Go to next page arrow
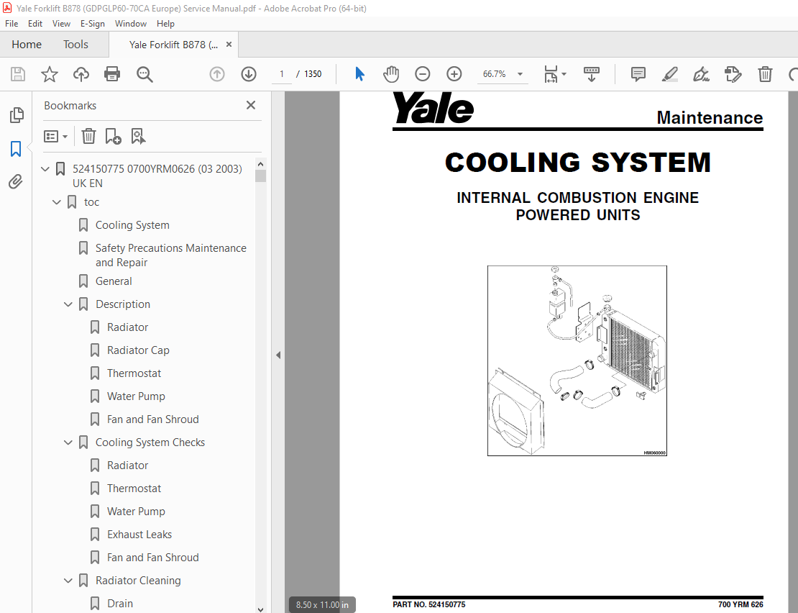The width and height of the screenshot is (798, 613). coord(248,74)
